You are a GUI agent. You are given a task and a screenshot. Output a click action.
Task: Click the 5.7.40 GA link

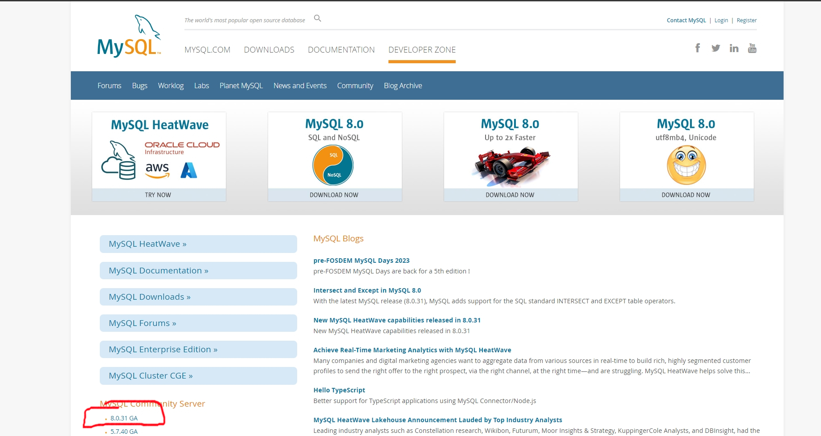point(124,432)
